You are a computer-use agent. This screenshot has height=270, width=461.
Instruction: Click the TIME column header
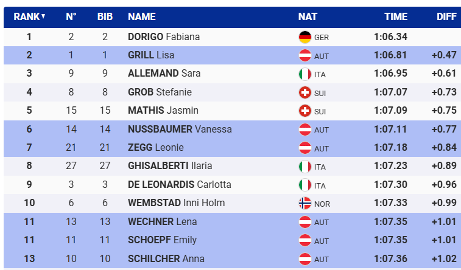click(396, 17)
